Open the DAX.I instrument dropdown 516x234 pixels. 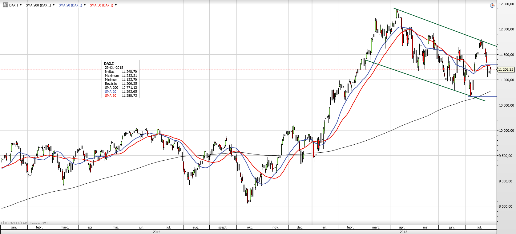pos(21,5)
